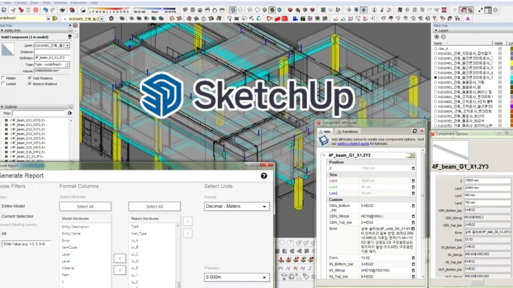Image resolution: width=513 pixels, height=288 pixels.
Task: Click the shadow display toggle icon
Action: click(x=83, y=10)
